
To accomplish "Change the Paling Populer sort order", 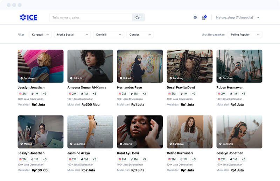I will coord(245,35).
